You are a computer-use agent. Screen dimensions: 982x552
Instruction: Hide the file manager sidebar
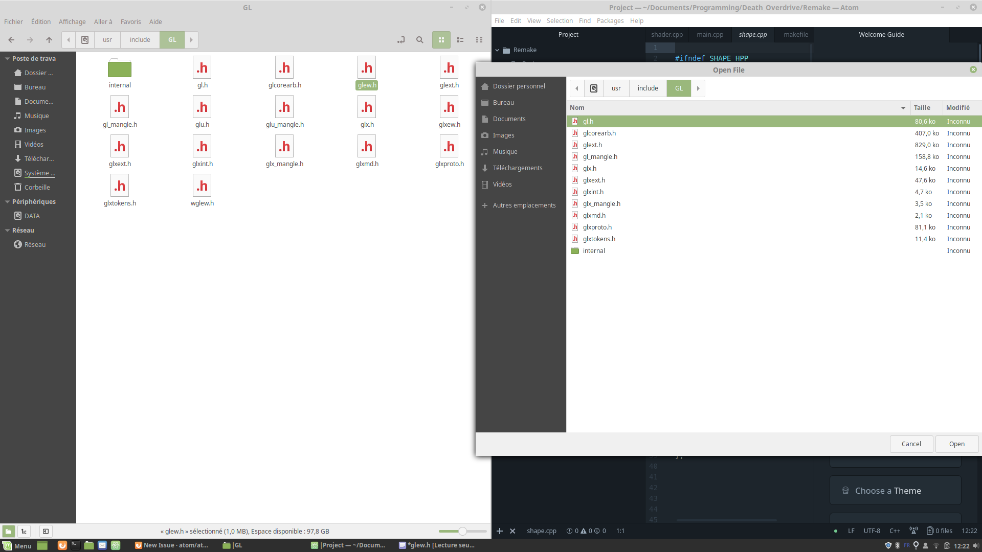(x=46, y=531)
